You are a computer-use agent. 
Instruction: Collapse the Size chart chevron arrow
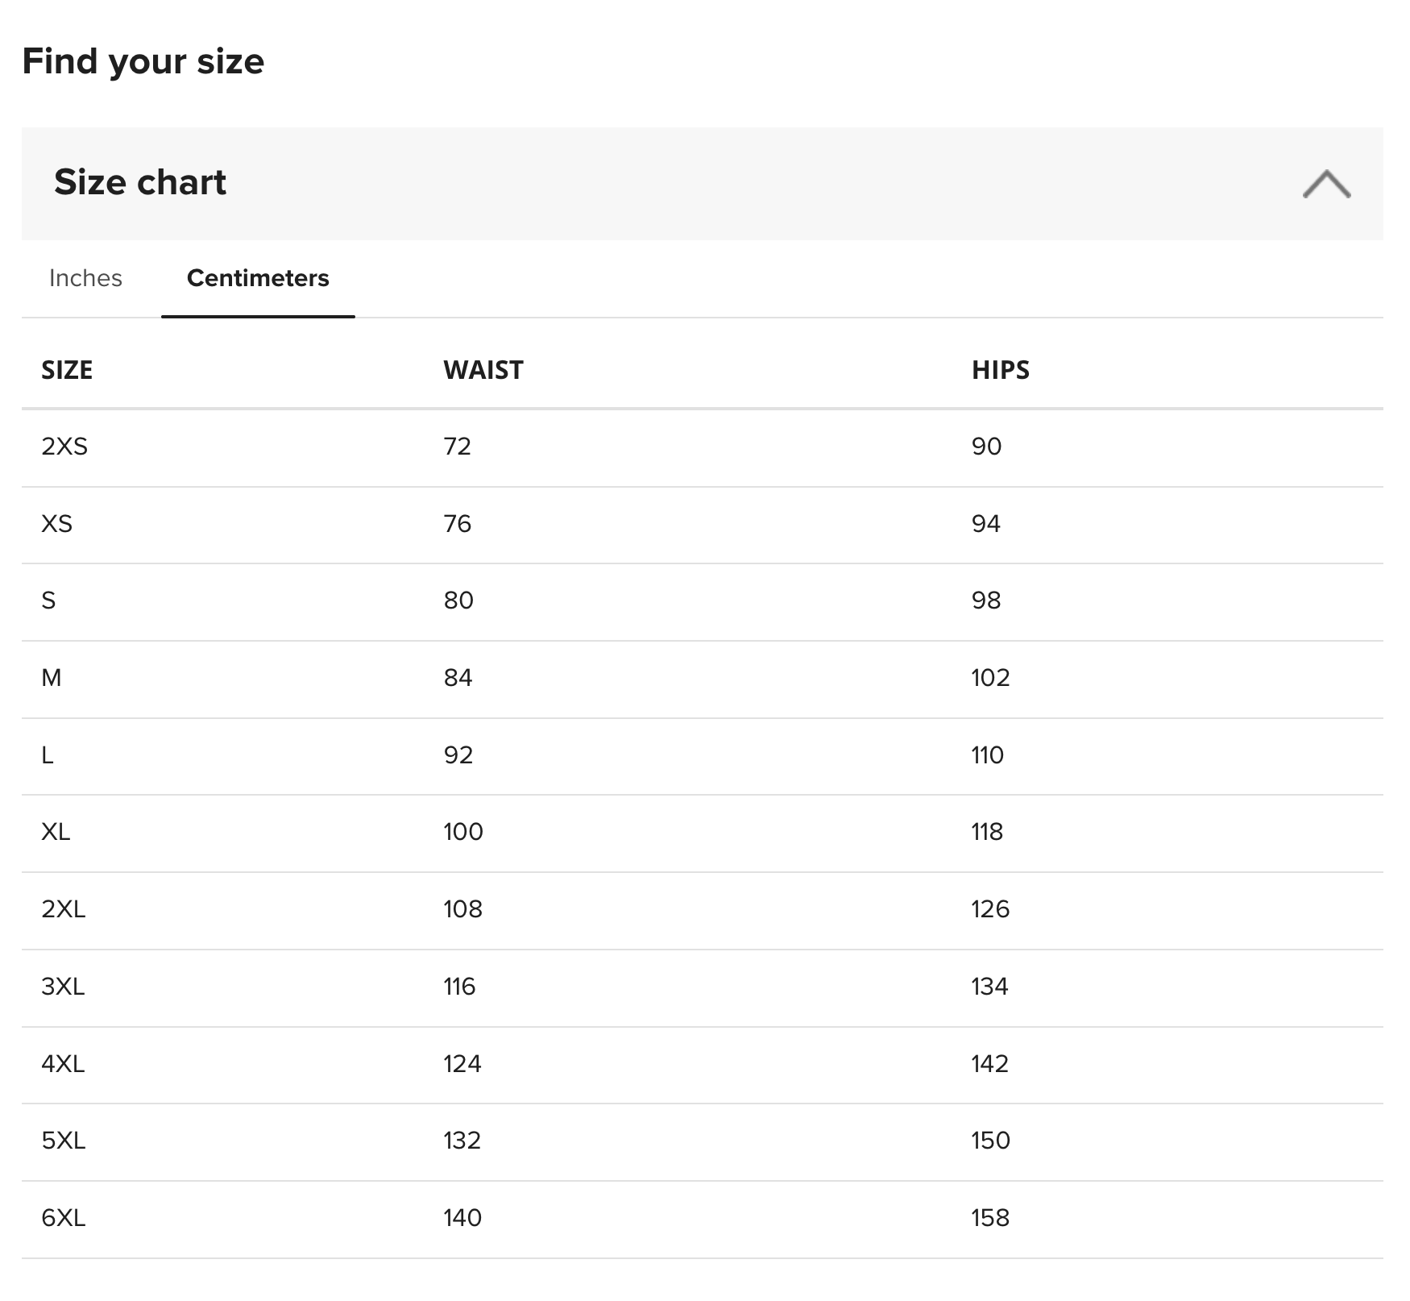click(1325, 184)
